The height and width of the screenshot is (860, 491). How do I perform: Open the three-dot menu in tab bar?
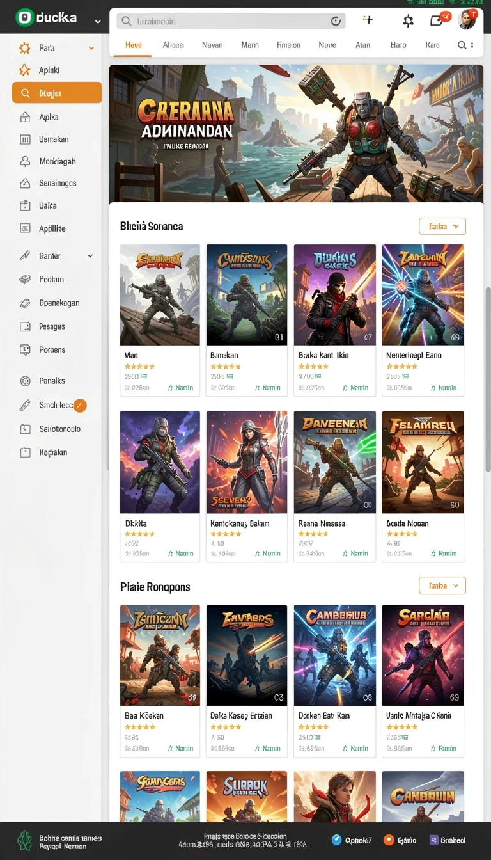pyautogui.click(x=472, y=45)
